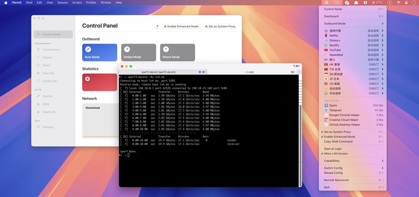Viewport: 419px width, 197px height.
Task: Select Direct Mode outbound card
Action: point(177,52)
